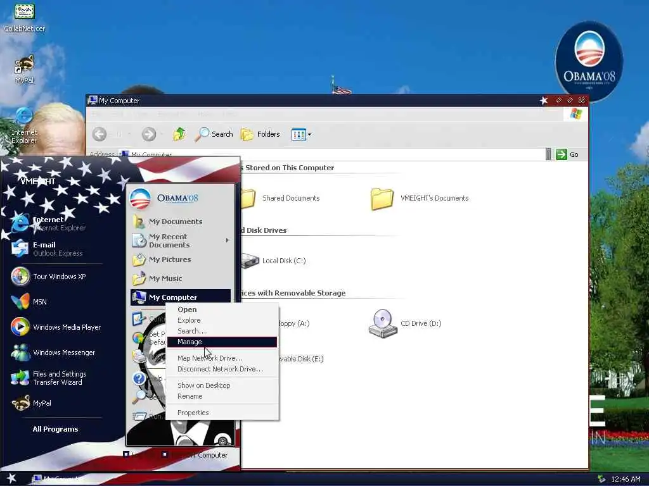Select VMEIGHT's Documents folder
The width and height of the screenshot is (649, 486).
click(420, 198)
